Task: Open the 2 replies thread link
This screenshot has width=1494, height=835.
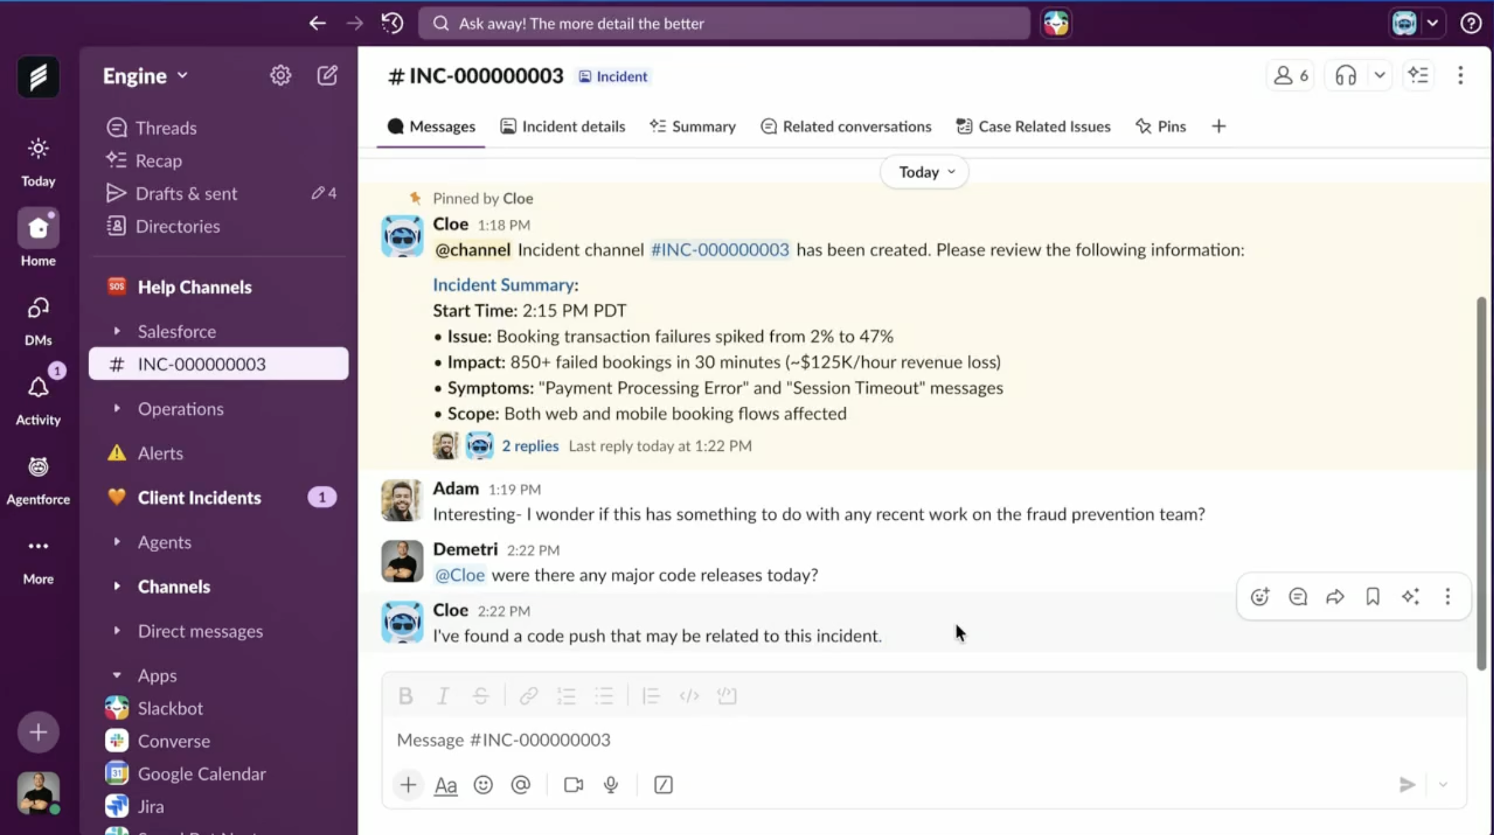Action: (x=530, y=446)
